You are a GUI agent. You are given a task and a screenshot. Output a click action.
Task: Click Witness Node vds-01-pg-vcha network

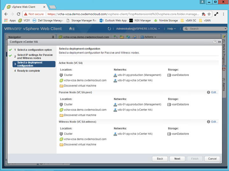[133, 134]
